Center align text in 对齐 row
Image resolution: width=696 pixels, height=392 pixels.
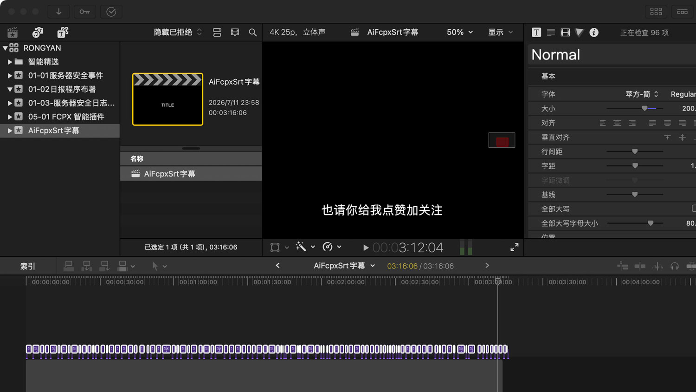(x=617, y=123)
